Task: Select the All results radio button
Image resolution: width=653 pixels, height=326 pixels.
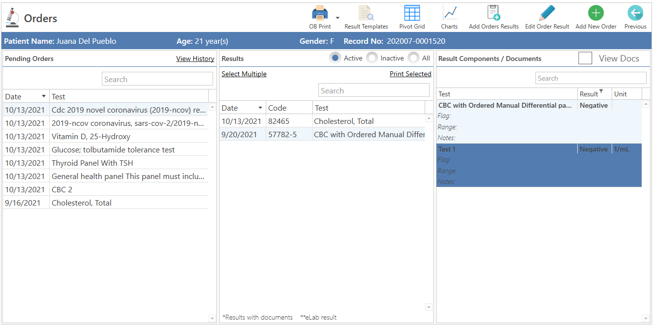Action: coord(413,58)
